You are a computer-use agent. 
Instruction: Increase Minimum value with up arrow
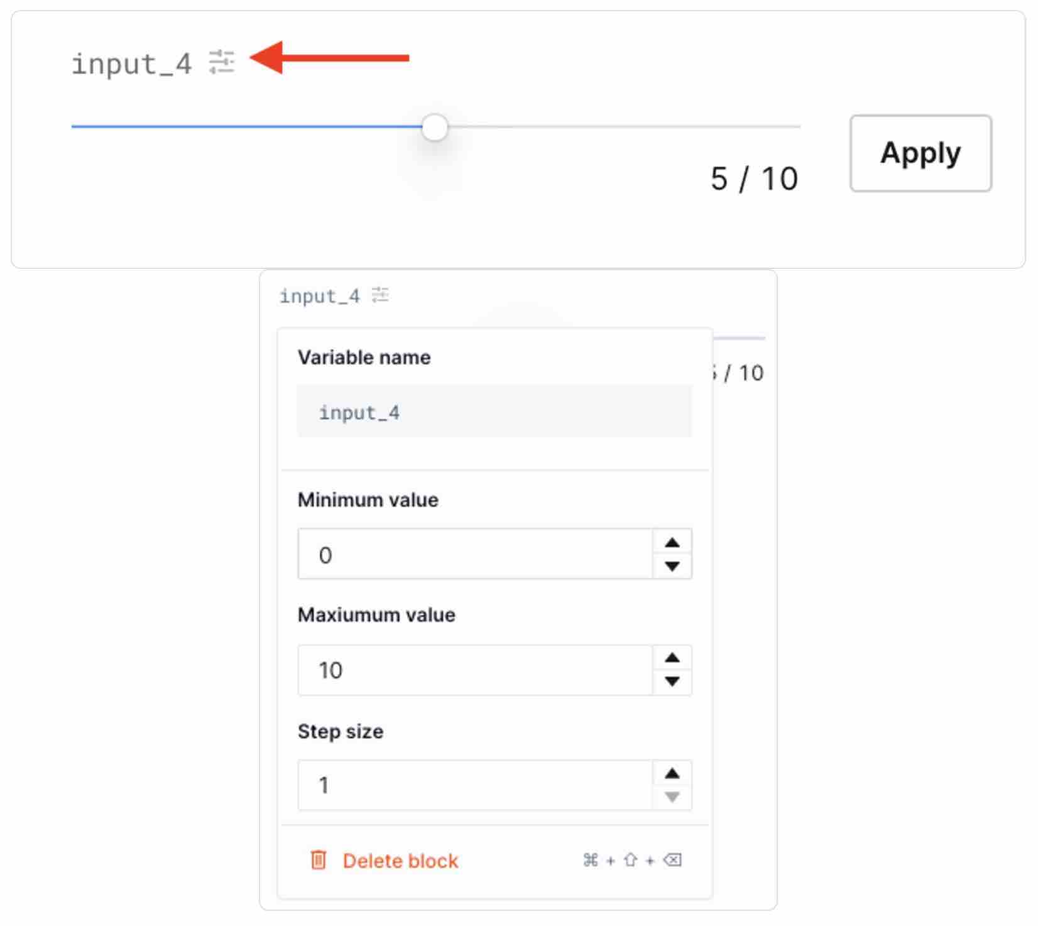pos(672,542)
